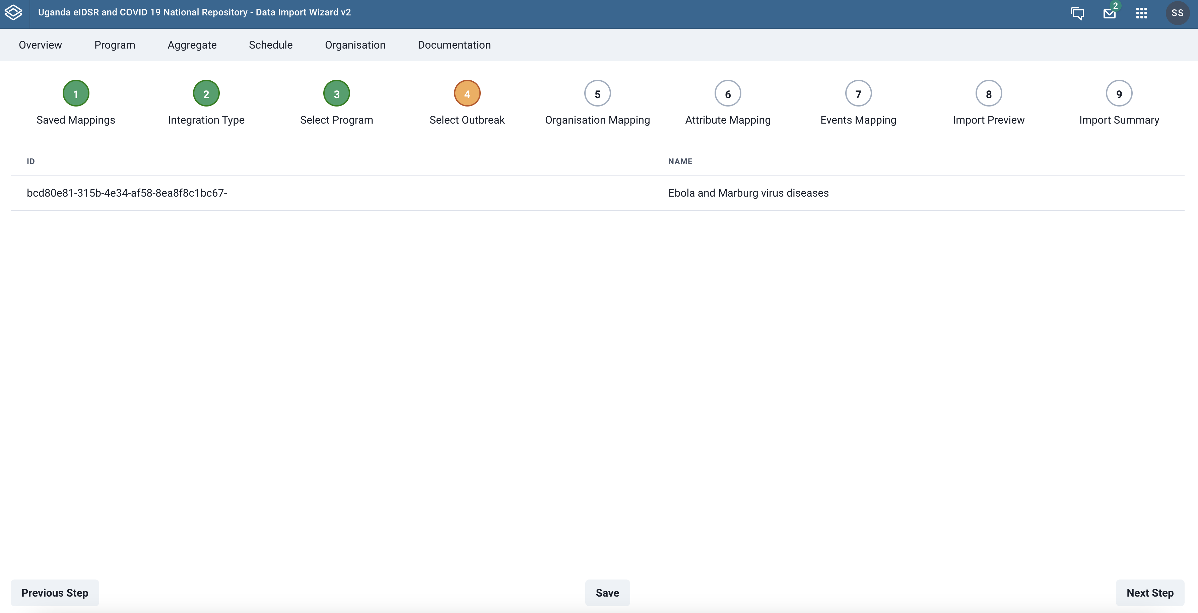Click the Import Preview step 8 icon
This screenshot has width=1198, height=613.
coord(988,93)
